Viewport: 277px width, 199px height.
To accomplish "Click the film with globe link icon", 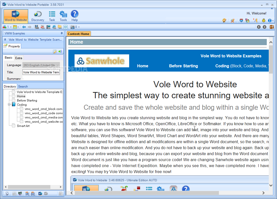I will point(48,27).
